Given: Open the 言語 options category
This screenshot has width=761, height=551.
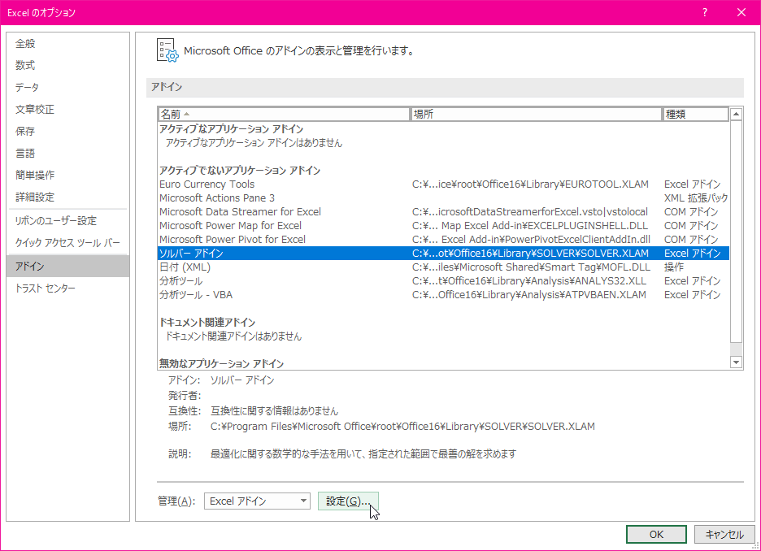Looking at the screenshot, I should [68, 154].
